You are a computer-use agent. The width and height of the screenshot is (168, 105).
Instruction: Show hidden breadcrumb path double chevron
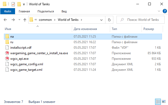(x=36, y=20)
